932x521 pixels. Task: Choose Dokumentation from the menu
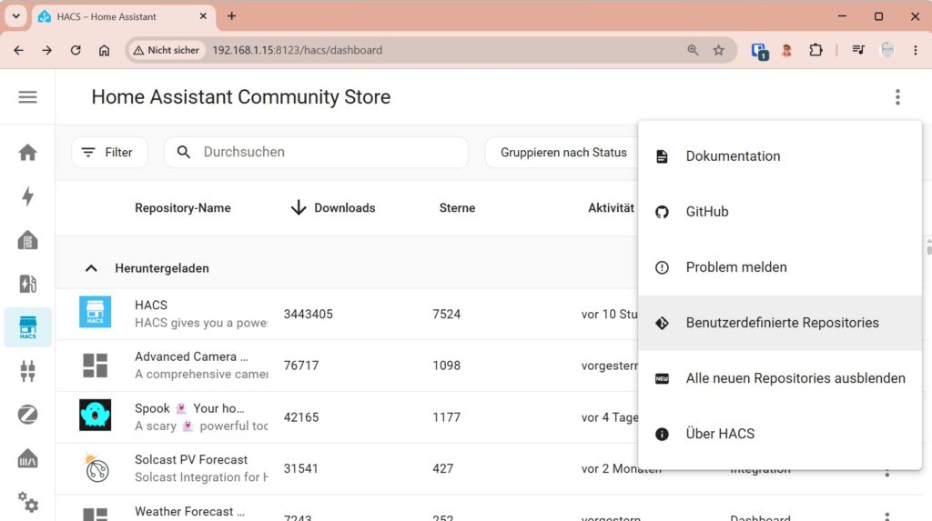(x=780, y=156)
